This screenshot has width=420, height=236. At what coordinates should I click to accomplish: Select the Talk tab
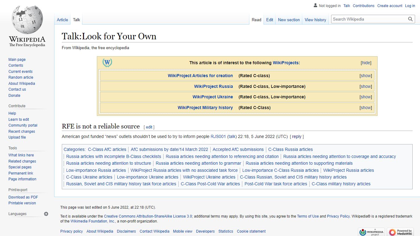point(77,20)
